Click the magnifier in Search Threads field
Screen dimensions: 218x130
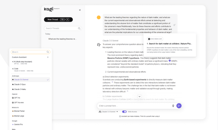click(79, 28)
